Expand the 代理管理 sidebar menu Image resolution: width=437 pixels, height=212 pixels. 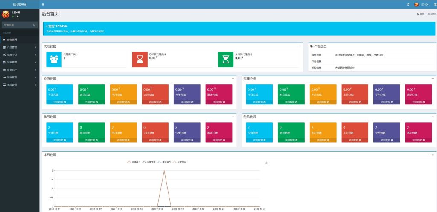(x=19, y=47)
